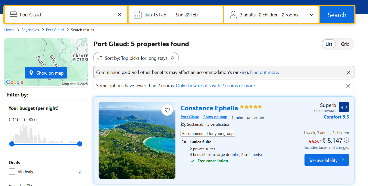Screen dimensions: 368x186
Task: Clear the Port Glaud destination text
Action: (119, 15)
